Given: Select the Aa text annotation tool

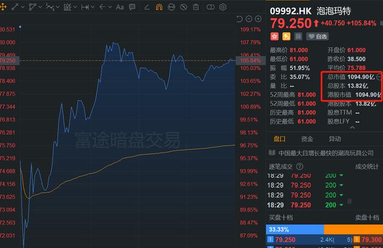Looking at the screenshot, I should tap(120, 7).
